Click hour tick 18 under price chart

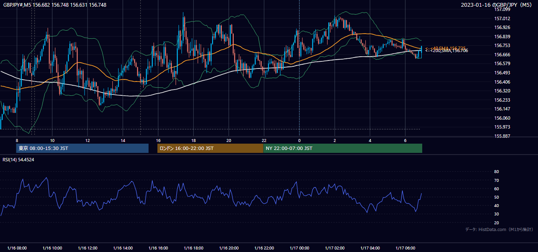pos(193,140)
